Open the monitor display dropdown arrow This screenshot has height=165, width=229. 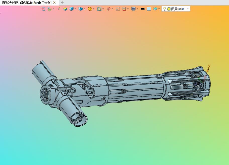137,9
